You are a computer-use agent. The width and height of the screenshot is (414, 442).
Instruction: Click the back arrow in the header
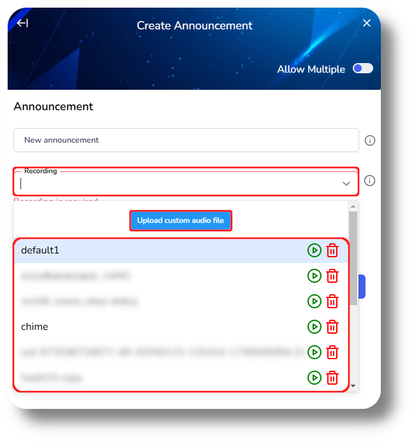click(x=22, y=23)
